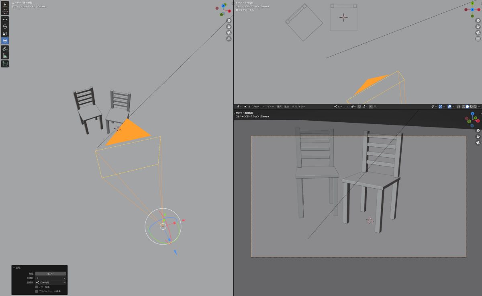Open the オブジェクト menu in viewport header
Image resolution: width=482 pixels, height=296 pixels.
coord(298,107)
